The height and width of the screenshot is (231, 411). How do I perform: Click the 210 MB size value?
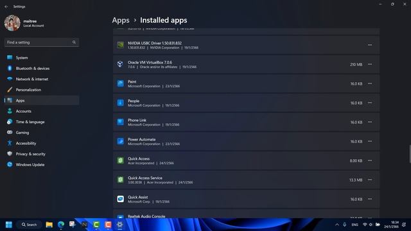356,64
